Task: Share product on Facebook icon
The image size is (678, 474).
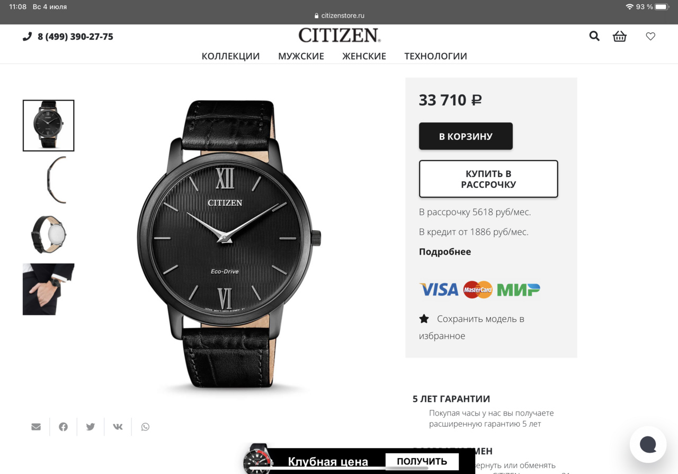Action: [63, 427]
